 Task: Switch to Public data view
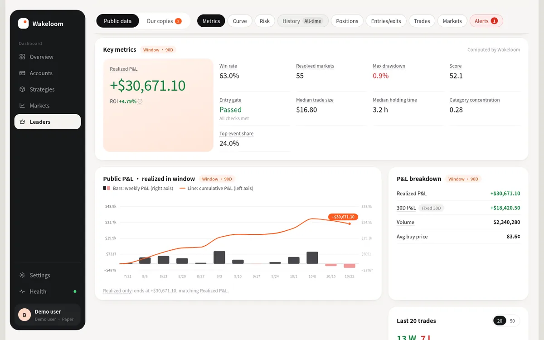click(118, 21)
